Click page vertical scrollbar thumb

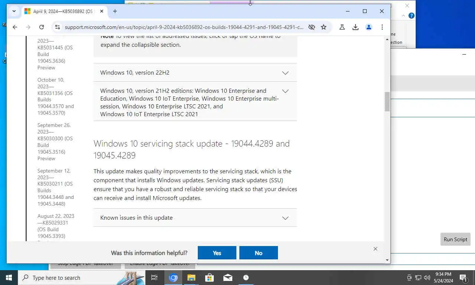[x=387, y=102]
